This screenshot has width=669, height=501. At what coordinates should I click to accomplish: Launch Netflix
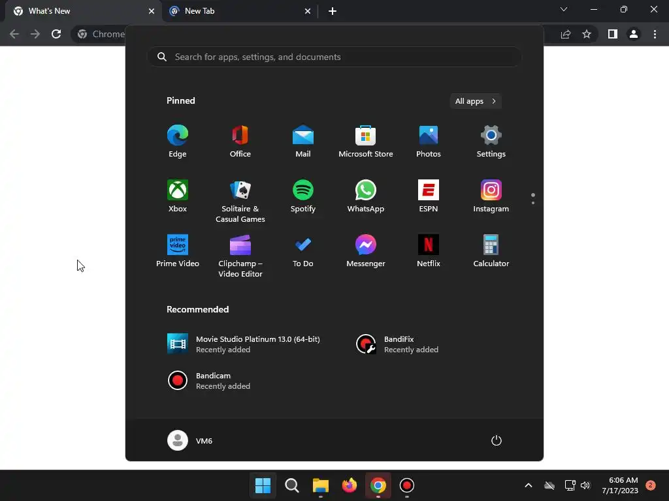tap(429, 251)
